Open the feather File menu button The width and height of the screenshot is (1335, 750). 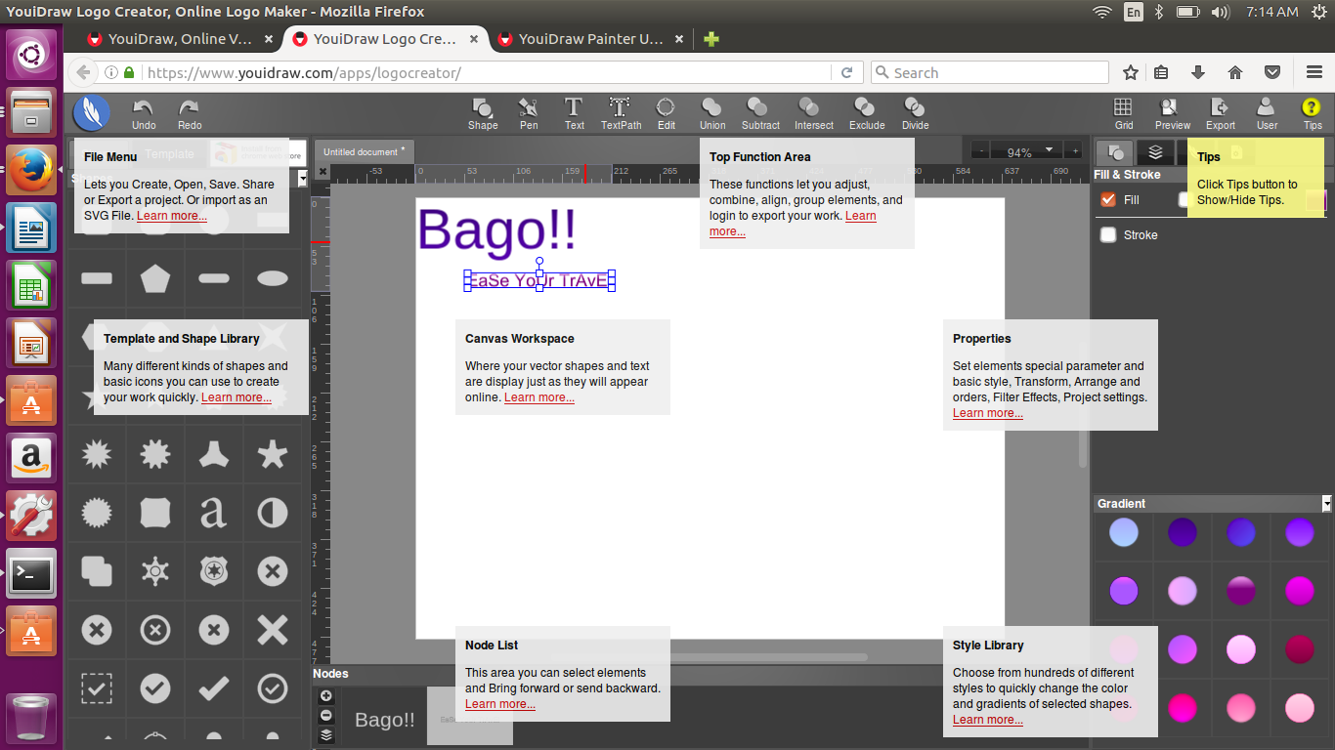91,113
